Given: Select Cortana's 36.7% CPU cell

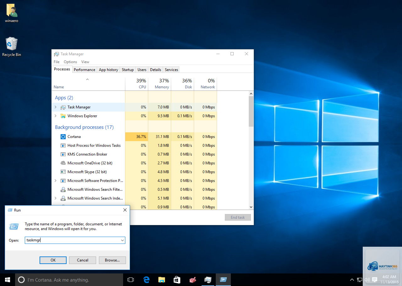Looking at the screenshot, I should (137, 137).
